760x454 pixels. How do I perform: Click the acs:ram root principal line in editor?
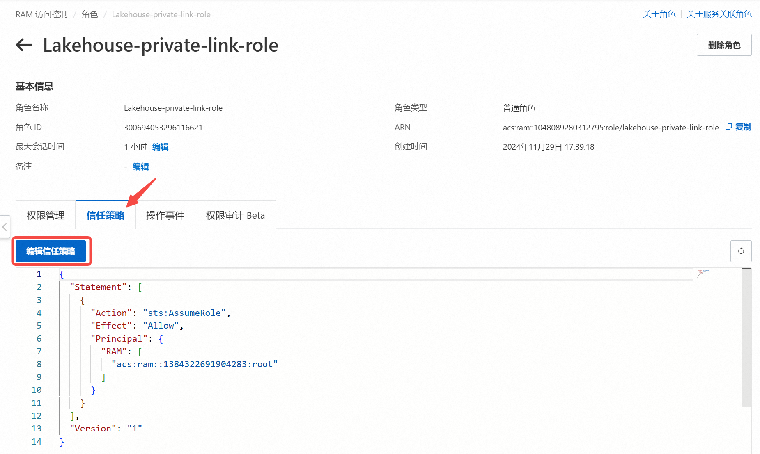click(195, 364)
